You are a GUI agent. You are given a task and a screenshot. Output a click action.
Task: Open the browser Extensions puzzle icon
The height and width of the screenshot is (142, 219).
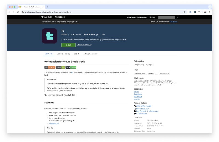coord(199,12)
